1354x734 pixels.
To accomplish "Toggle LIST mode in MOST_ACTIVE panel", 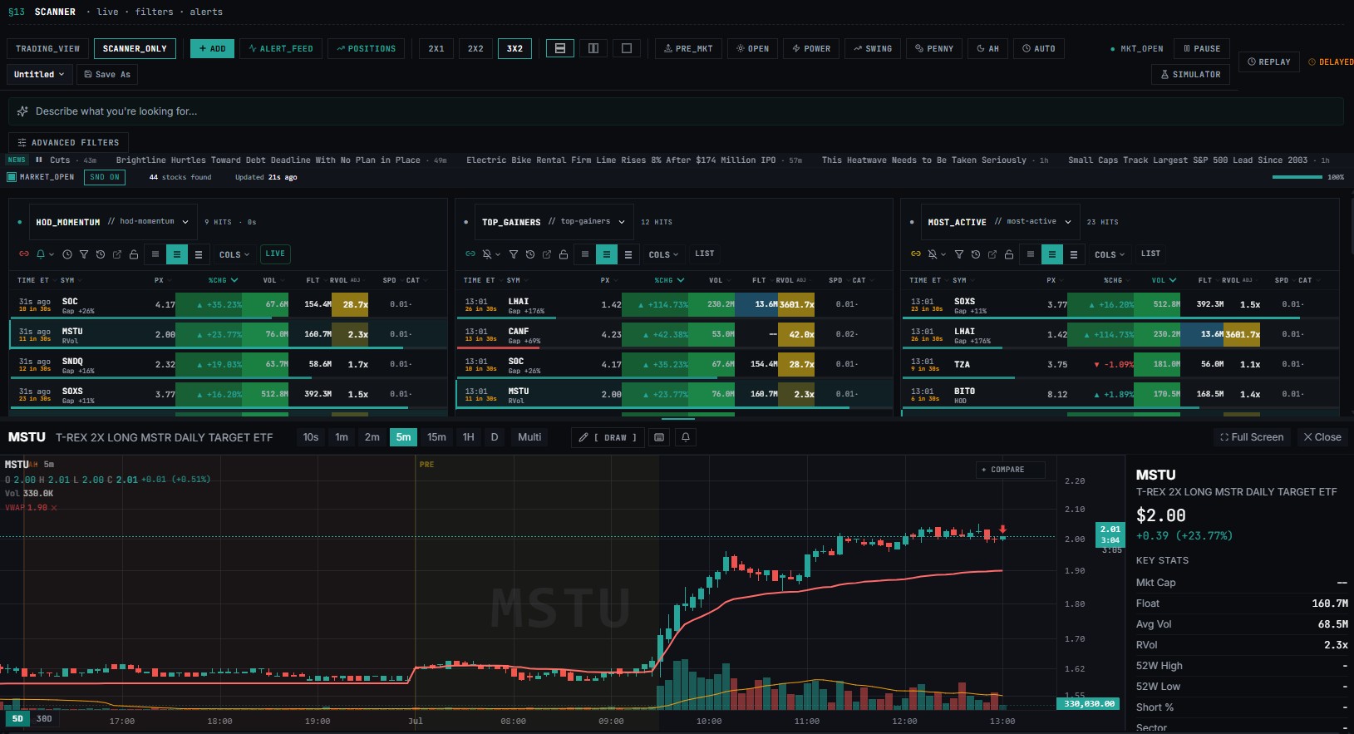I will (1151, 254).
